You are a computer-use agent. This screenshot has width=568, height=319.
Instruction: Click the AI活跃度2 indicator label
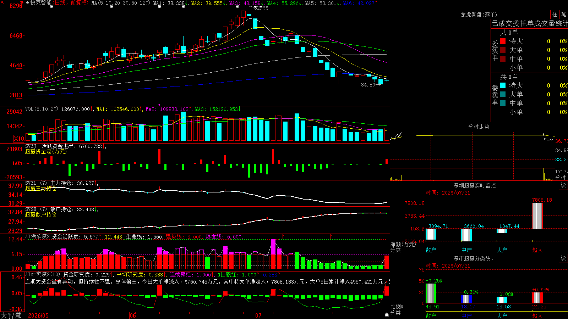tap(37, 237)
